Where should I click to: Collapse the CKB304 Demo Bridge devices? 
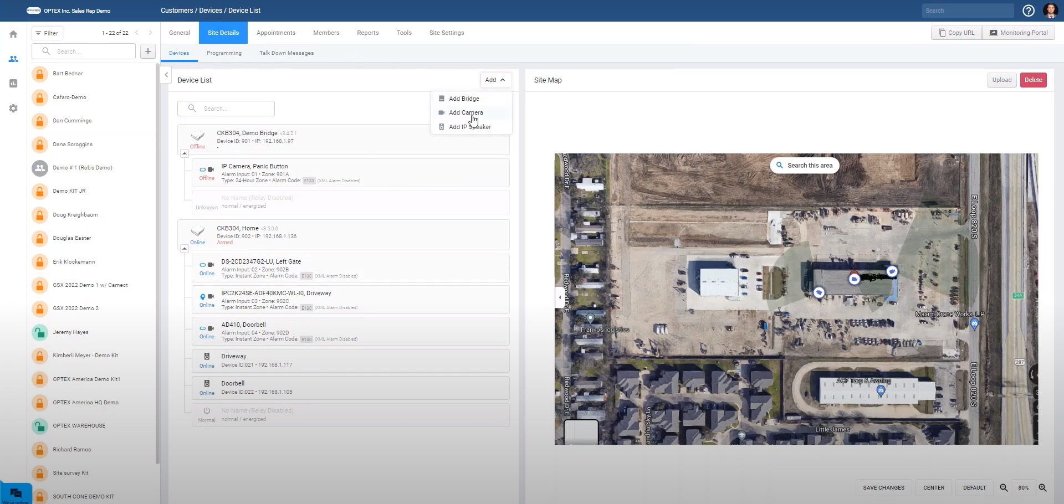tap(185, 153)
